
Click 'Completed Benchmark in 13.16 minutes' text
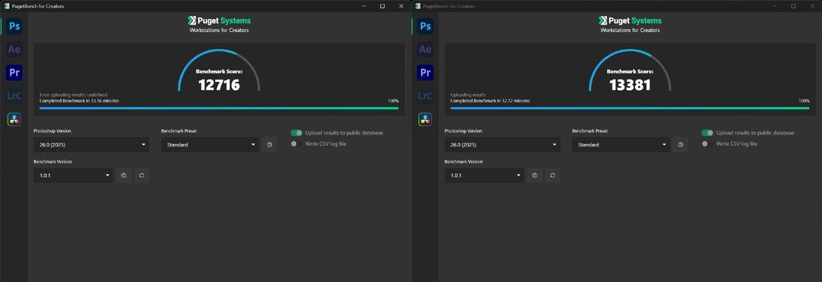[x=79, y=101]
